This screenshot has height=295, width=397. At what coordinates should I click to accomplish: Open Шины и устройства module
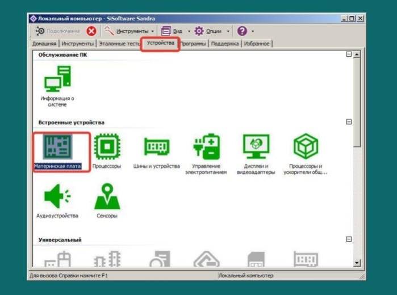156,152
